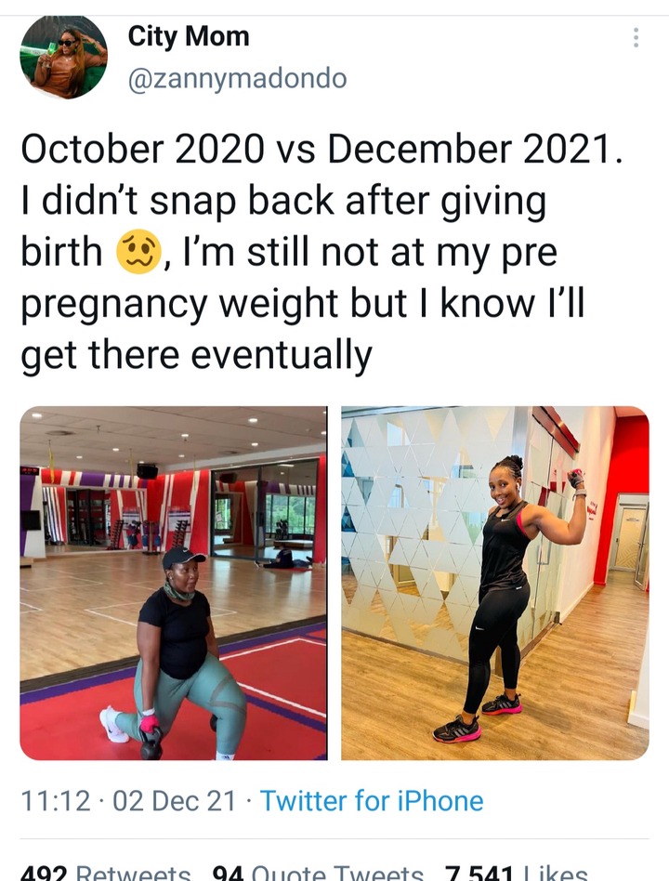Open the Twitter for iPhone source link
Screen dimensions: 669x881
click(x=372, y=801)
